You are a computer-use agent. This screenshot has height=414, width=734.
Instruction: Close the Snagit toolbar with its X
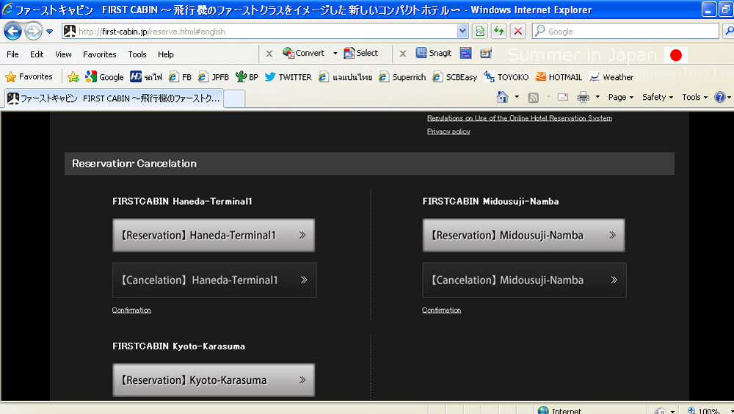click(x=402, y=54)
